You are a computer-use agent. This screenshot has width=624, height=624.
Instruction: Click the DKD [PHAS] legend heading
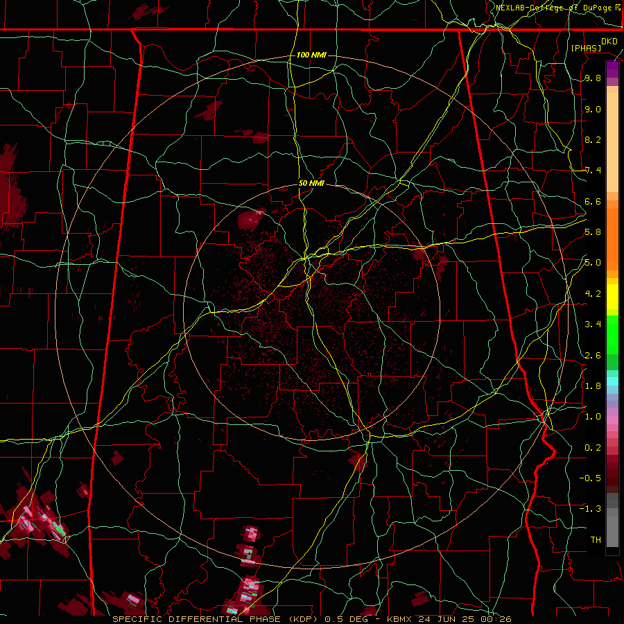click(x=593, y=44)
